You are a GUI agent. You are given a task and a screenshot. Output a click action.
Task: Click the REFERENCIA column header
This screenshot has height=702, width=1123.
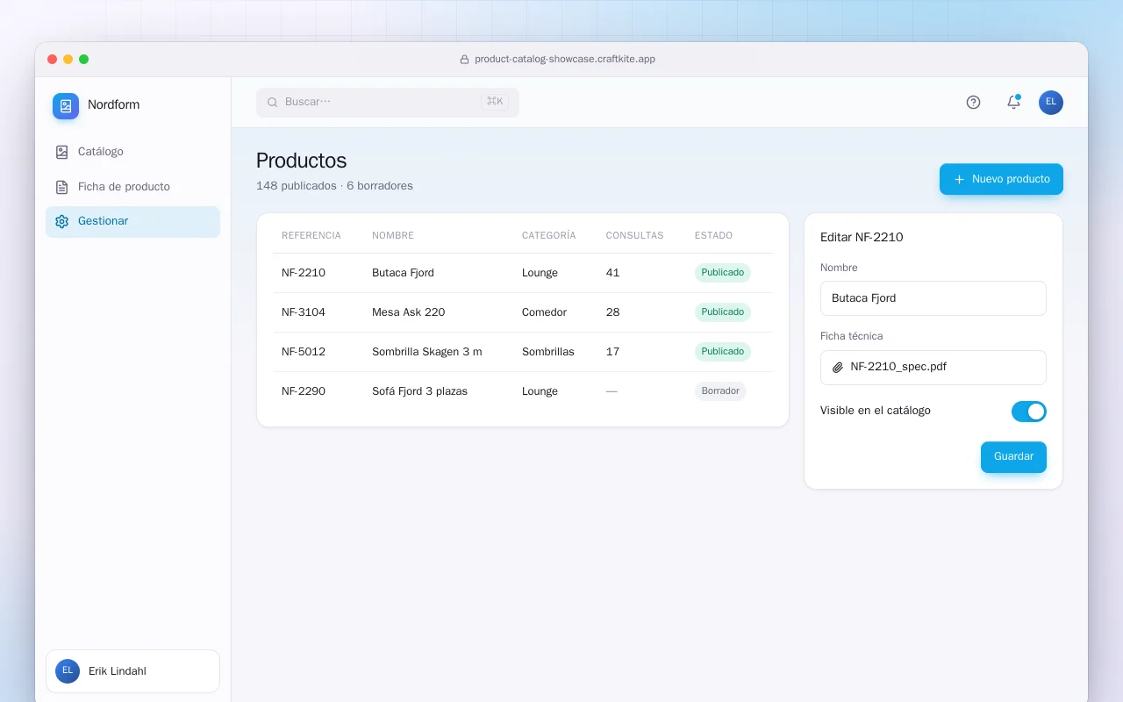(311, 235)
